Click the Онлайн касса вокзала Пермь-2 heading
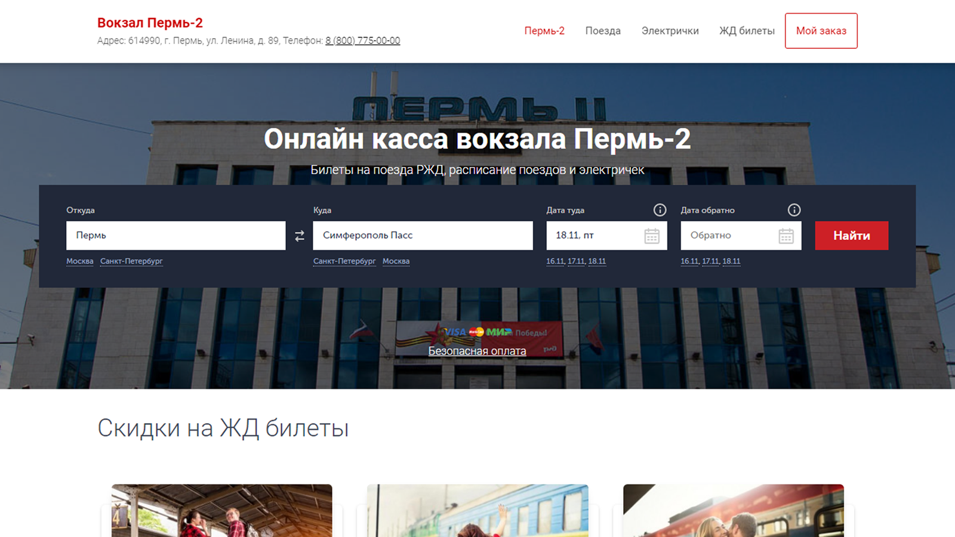Viewport: 955px width, 537px height. point(478,139)
